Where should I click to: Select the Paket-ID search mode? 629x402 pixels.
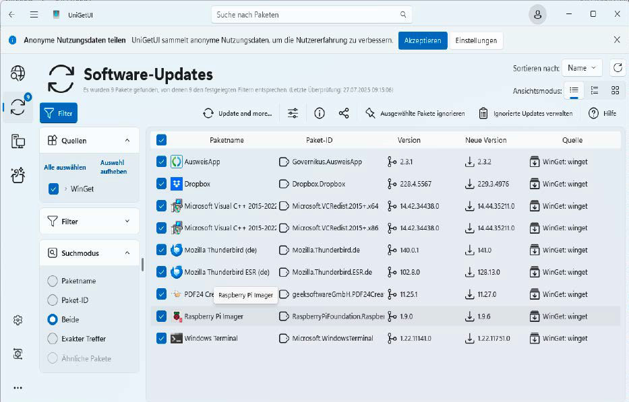53,300
